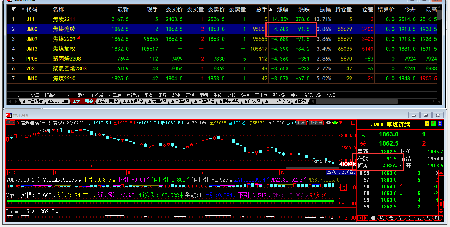Click the green diamond icon above the chart
Screen dimensions: 450x227
coord(334,123)
